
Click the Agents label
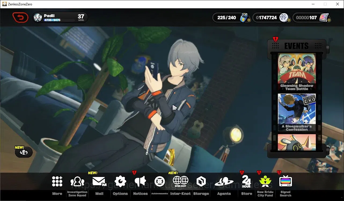[x=224, y=194]
